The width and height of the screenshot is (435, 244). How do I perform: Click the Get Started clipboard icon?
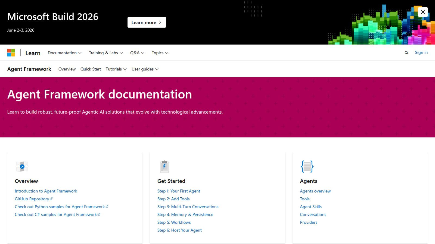164,166
